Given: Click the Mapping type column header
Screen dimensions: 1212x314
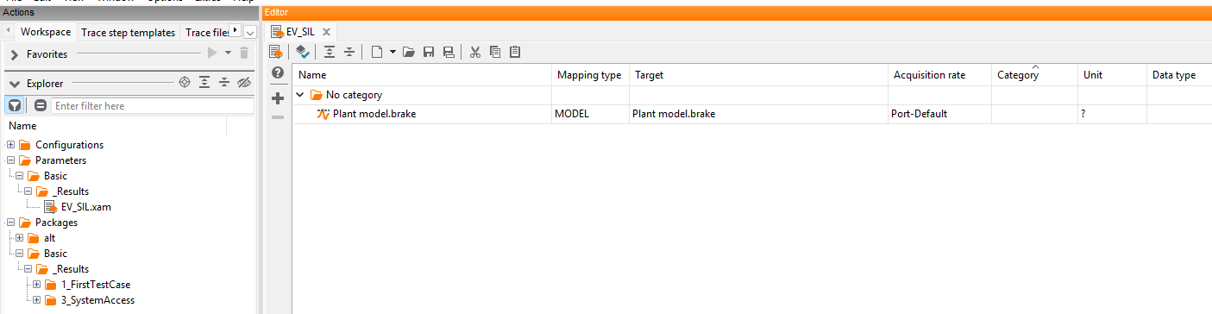Looking at the screenshot, I should click(x=589, y=75).
